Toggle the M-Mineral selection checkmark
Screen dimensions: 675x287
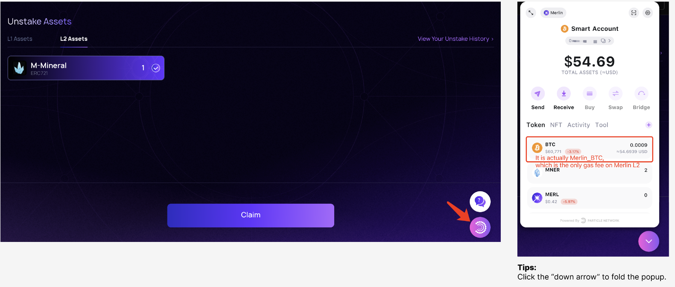pos(156,68)
